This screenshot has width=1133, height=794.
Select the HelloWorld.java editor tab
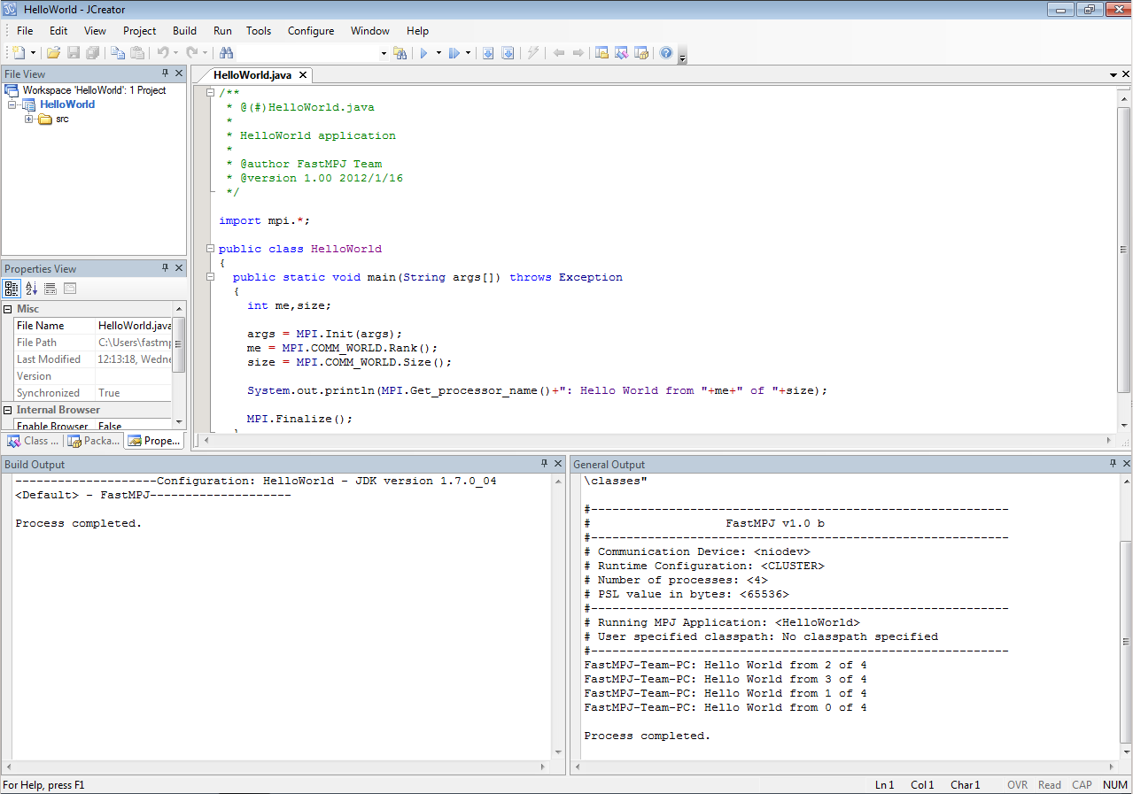252,75
